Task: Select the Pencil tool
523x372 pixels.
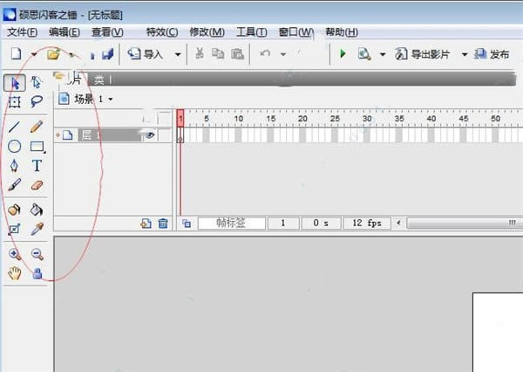Action: click(37, 127)
